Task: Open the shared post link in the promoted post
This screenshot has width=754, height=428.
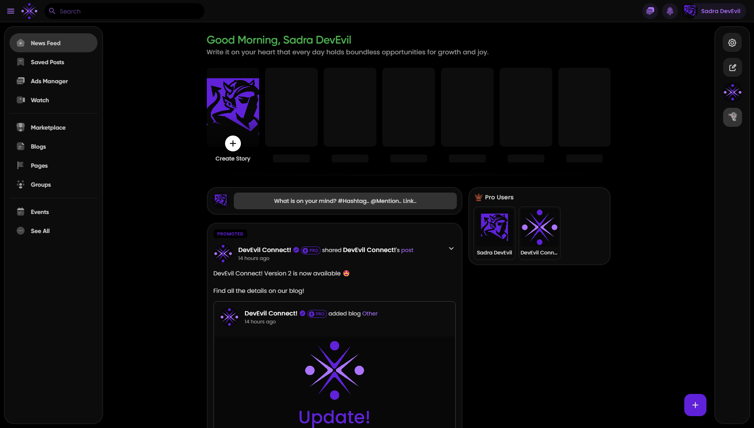Action: tap(407, 250)
